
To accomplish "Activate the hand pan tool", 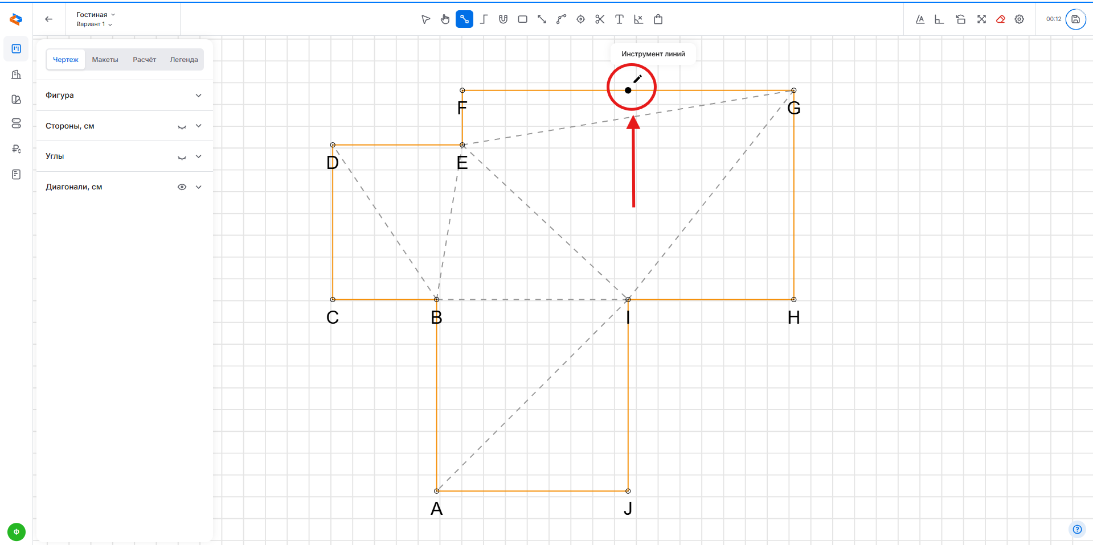I will tap(445, 19).
